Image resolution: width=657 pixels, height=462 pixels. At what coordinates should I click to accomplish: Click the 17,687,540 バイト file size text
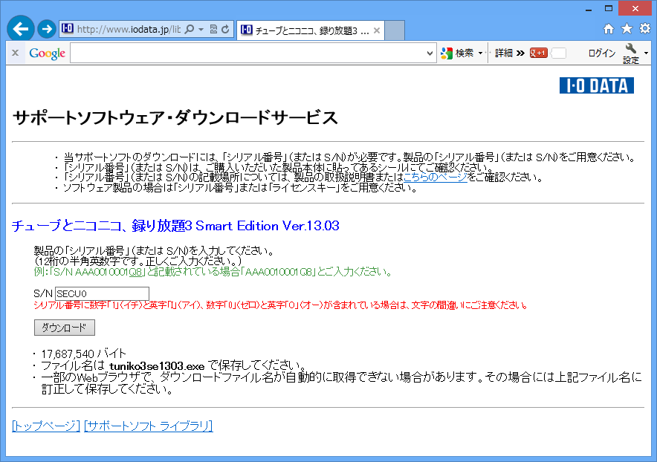[83, 354]
